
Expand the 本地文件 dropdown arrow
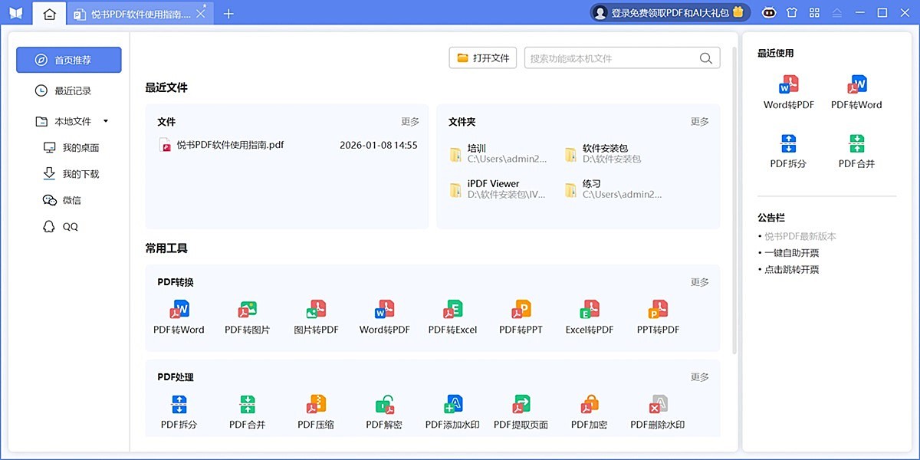coord(106,121)
